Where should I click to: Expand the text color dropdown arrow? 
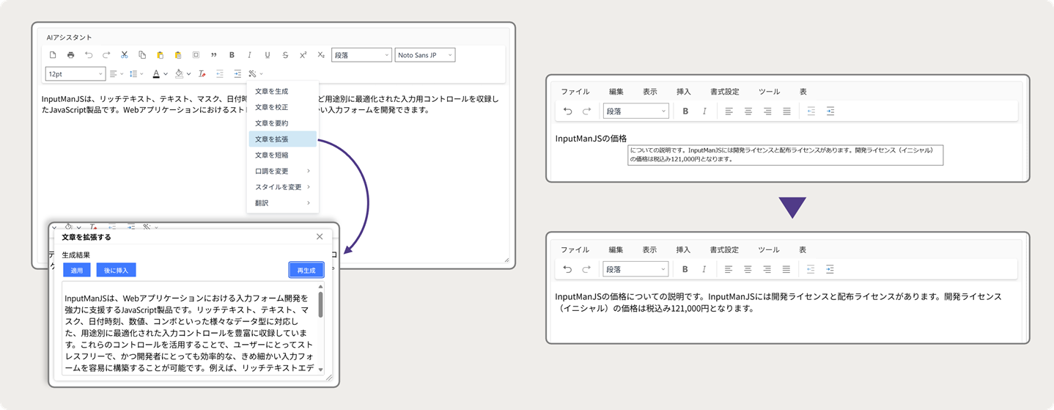tap(166, 74)
